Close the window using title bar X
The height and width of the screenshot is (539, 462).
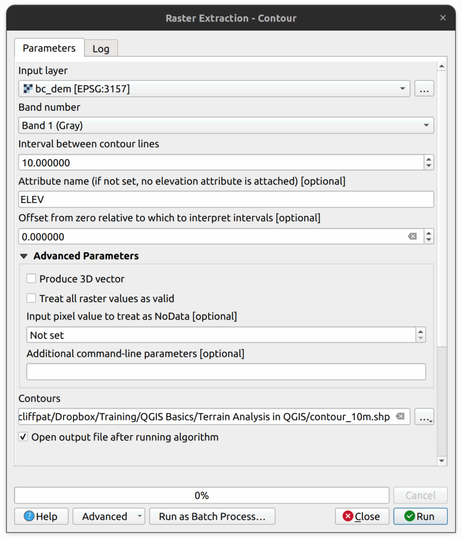(443, 18)
